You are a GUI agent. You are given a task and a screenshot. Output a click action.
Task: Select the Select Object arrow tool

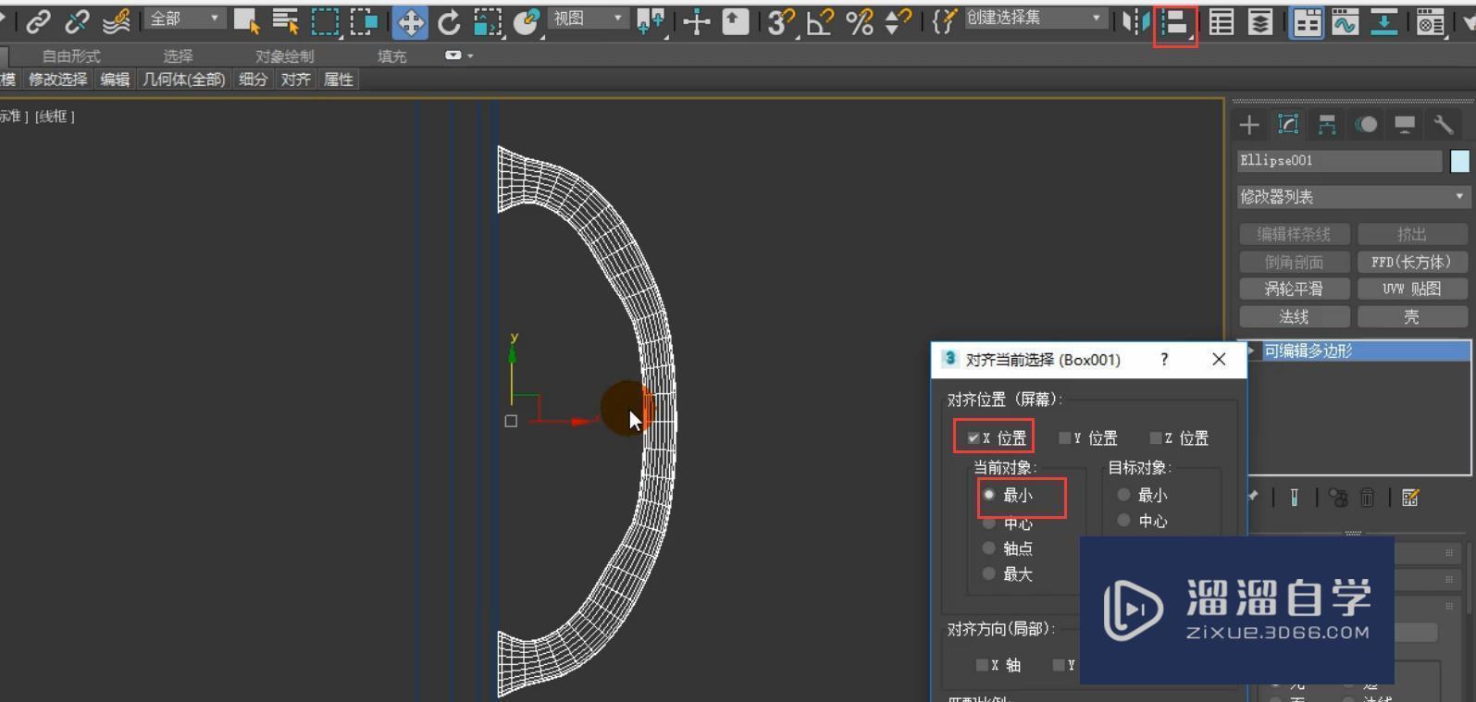tap(246, 21)
